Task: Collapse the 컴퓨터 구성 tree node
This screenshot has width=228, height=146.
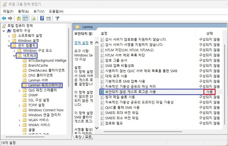Action: pos(4,31)
